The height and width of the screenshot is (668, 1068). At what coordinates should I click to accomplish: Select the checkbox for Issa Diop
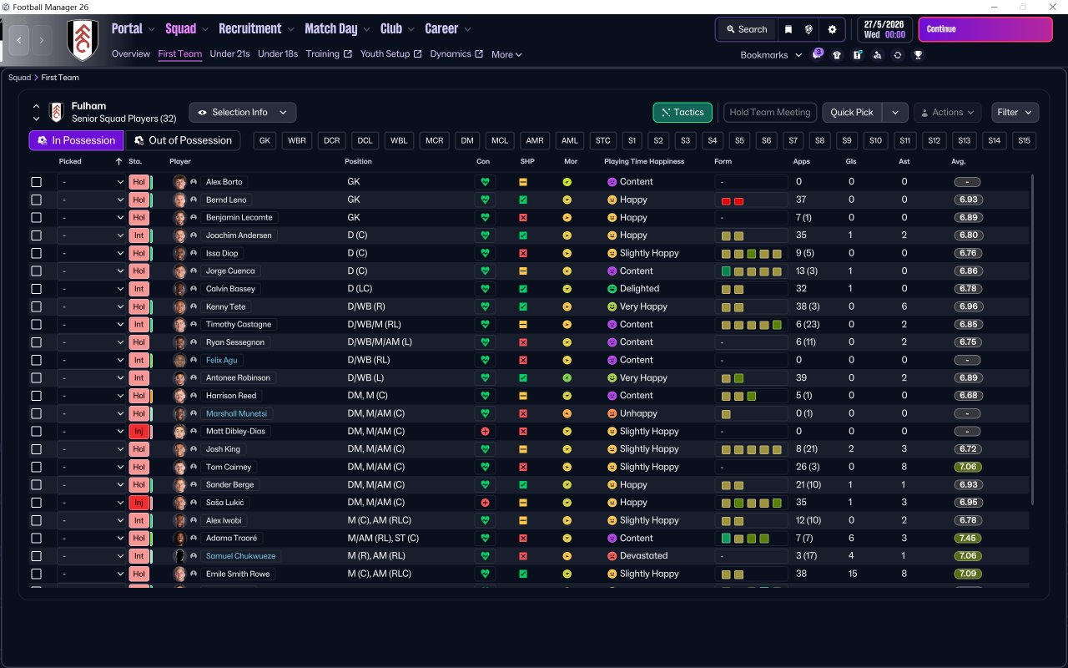tap(36, 253)
